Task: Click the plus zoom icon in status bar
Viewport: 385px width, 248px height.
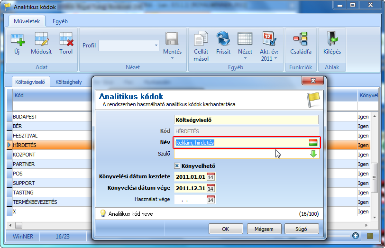Action: coord(355,236)
